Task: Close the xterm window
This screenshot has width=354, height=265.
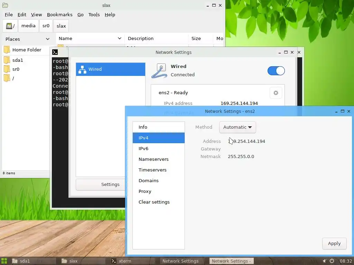Action: tap(299, 52)
